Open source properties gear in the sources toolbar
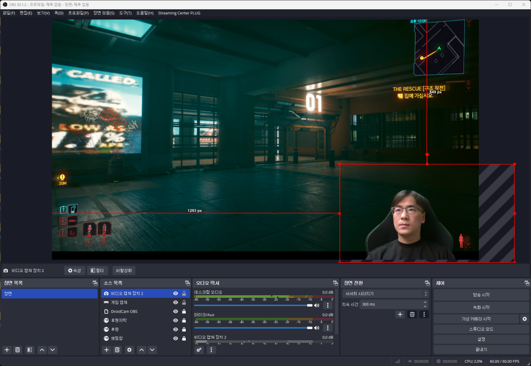This screenshot has width=531, height=366. 129,350
